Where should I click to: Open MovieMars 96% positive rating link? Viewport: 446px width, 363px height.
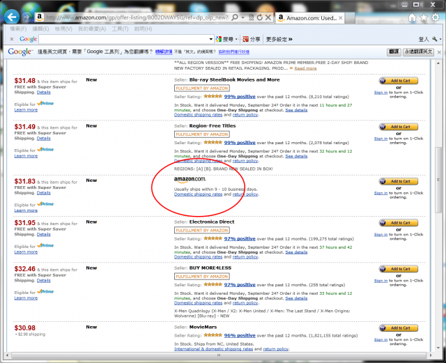click(240, 335)
